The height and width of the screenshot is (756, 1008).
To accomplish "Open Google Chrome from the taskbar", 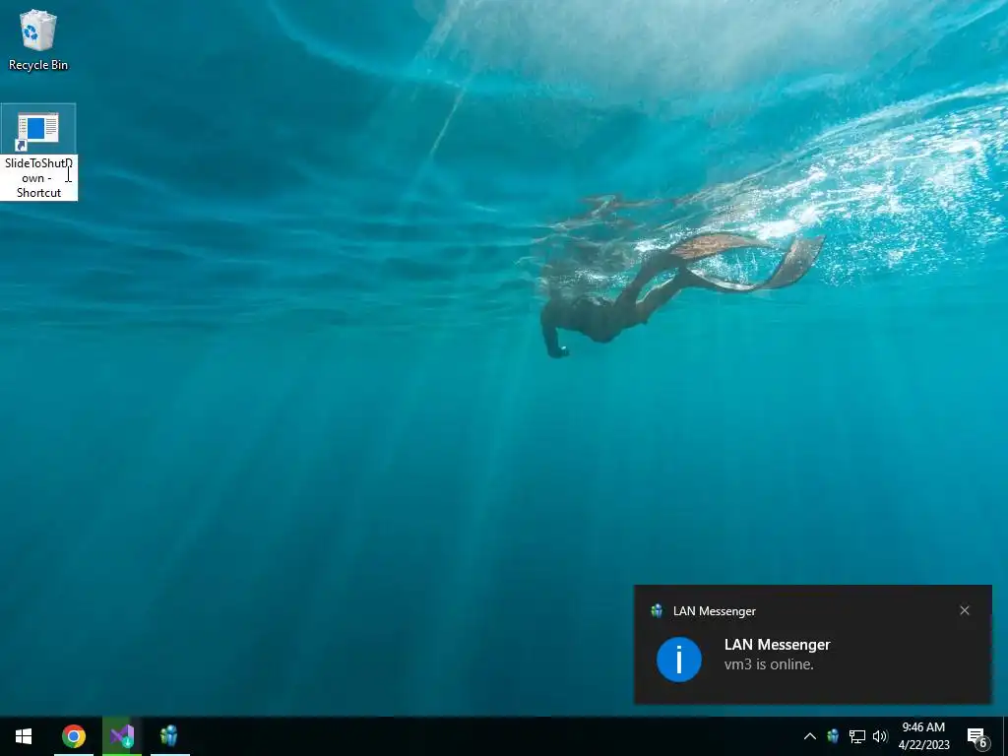I will [x=73, y=736].
